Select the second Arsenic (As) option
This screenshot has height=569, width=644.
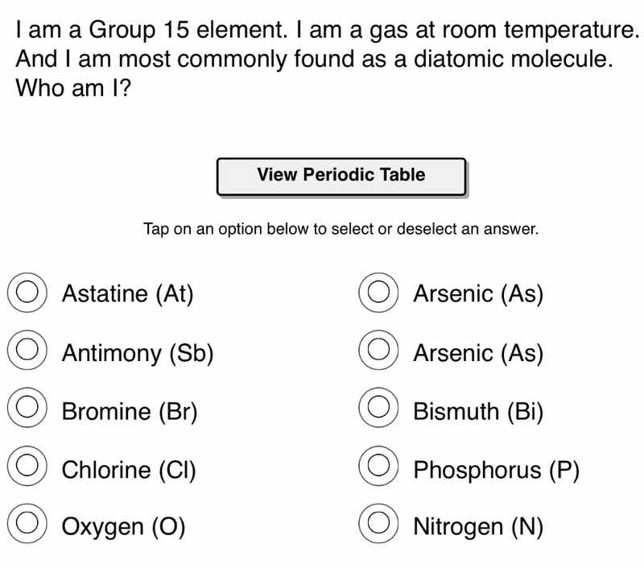click(x=378, y=352)
